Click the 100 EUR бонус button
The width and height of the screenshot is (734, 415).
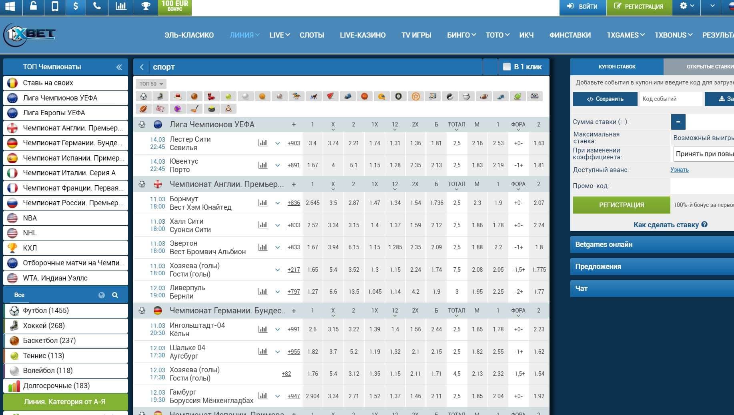(174, 7)
